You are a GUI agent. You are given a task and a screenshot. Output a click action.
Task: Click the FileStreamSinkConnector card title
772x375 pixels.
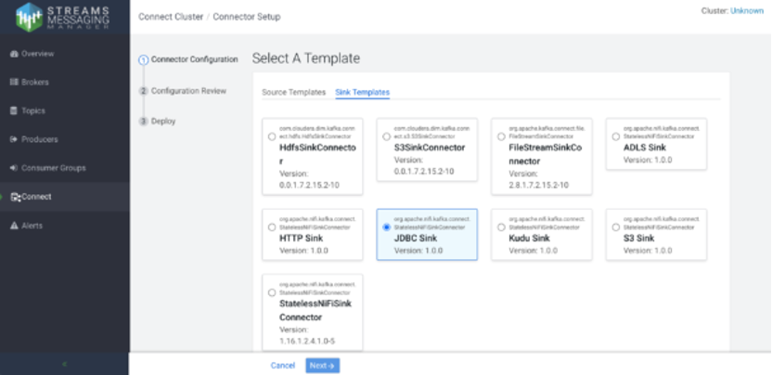pos(545,154)
